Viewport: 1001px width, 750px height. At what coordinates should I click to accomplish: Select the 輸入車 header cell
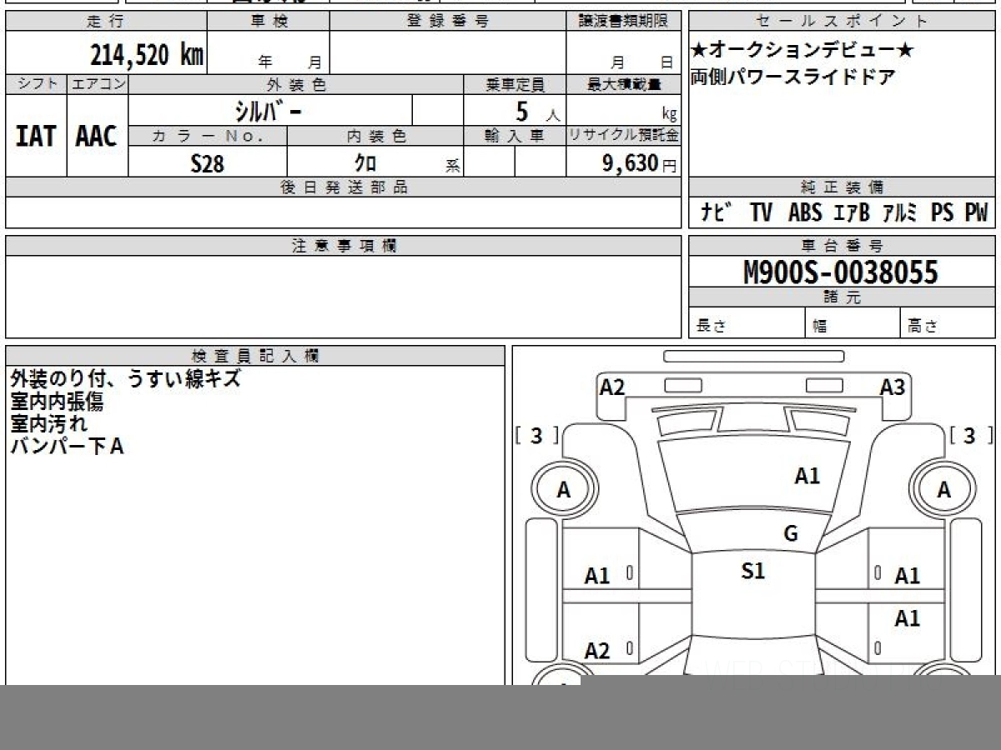coord(515,136)
